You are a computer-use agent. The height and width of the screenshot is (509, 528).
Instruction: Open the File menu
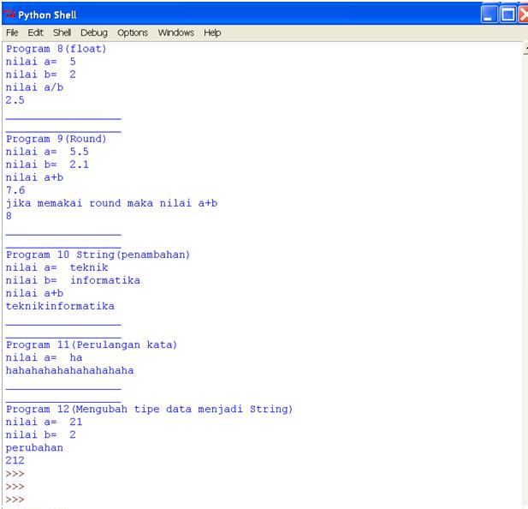[x=12, y=33]
